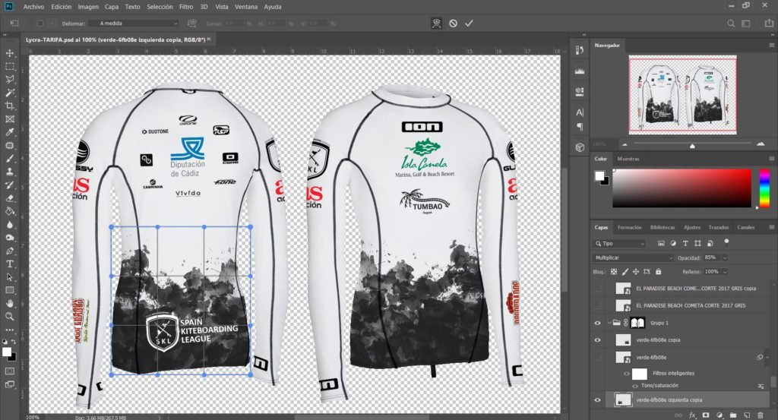The width and height of the screenshot is (778, 420).
Task: Select the Horizontal Type tool
Action: tap(9, 264)
